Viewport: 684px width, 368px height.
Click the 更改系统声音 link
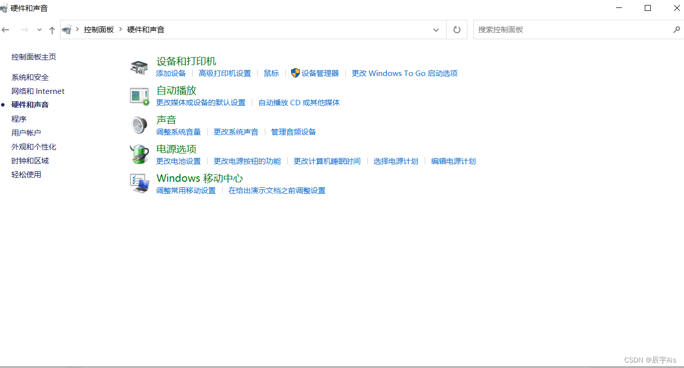point(236,132)
